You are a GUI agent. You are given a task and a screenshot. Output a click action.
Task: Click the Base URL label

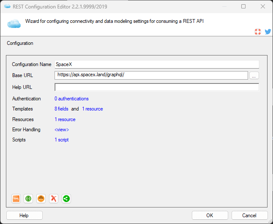[x=22, y=75]
